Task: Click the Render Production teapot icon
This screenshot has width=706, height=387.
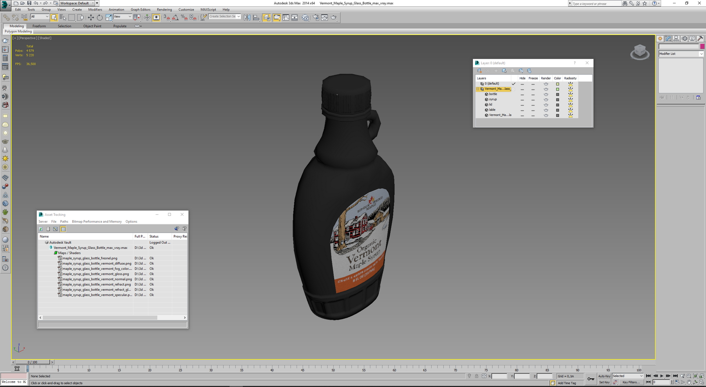Action: pyautogui.click(x=334, y=17)
